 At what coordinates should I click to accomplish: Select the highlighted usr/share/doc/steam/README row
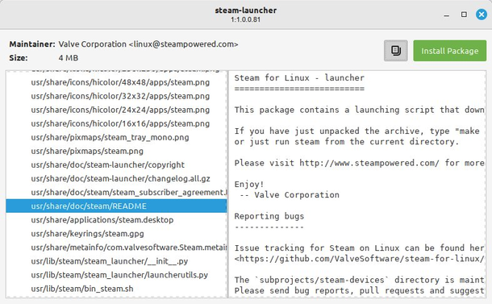tap(116, 206)
